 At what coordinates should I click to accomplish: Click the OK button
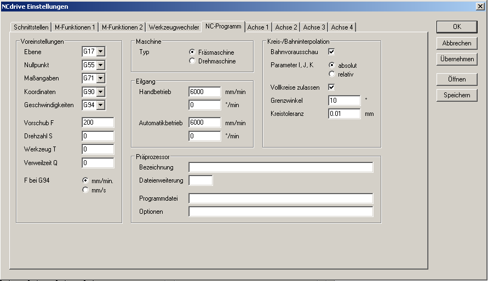point(457,27)
